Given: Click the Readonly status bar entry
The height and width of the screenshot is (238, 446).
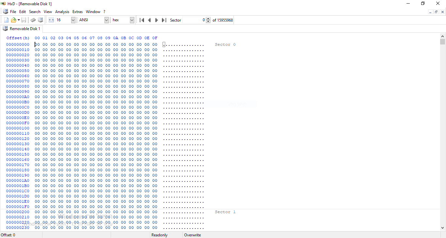Looking at the screenshot, I should pyautogui.click(x=160, y=235).
